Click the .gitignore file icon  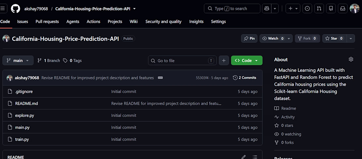click(x=10, y=91)
